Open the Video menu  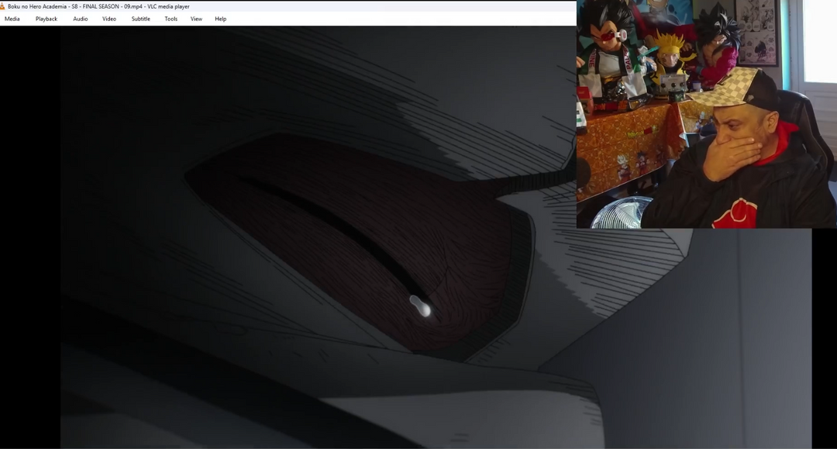pos(109,19)
